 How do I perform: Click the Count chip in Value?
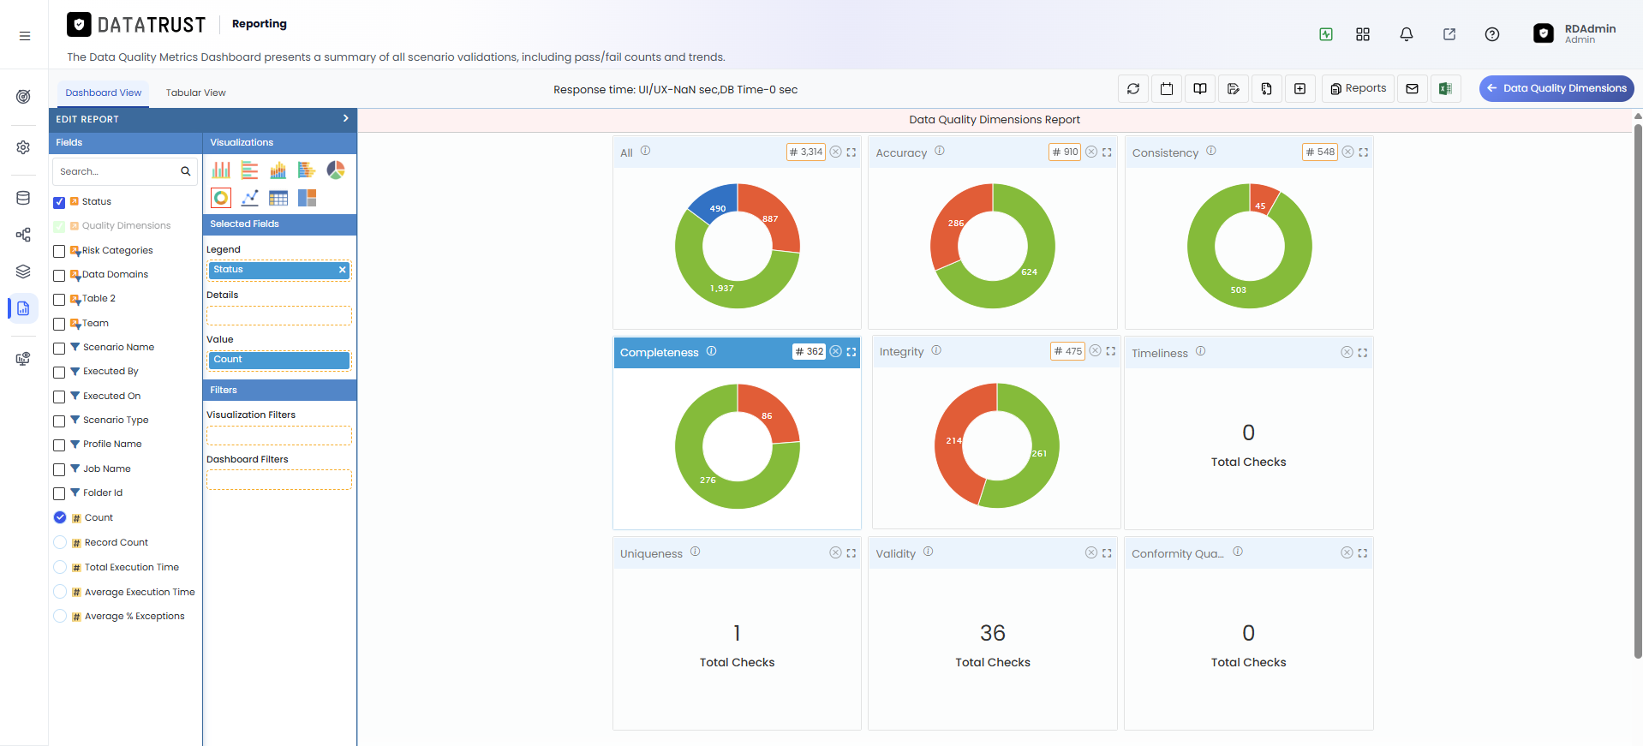coord(278,360)
